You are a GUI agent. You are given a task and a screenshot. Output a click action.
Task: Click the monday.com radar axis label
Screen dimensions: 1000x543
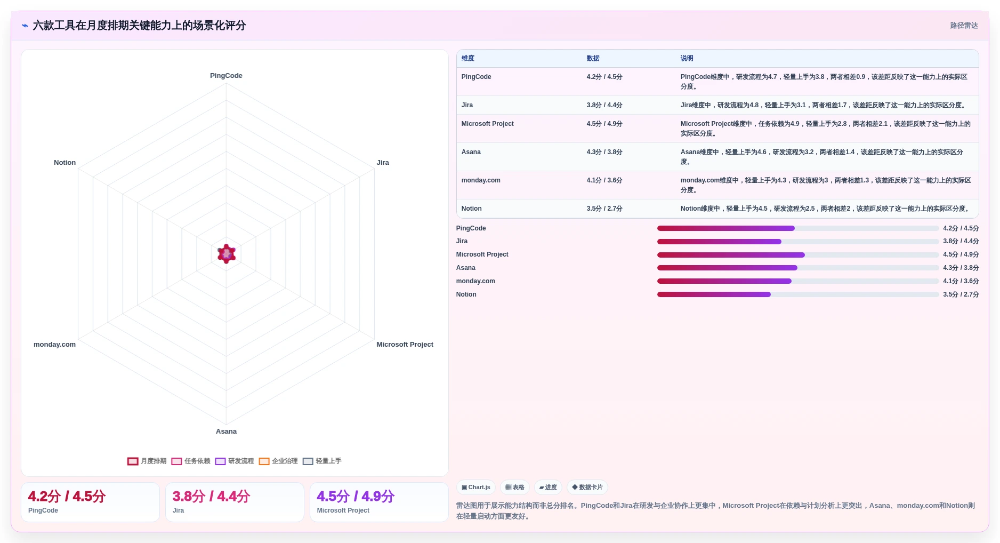tap(54, 345)
